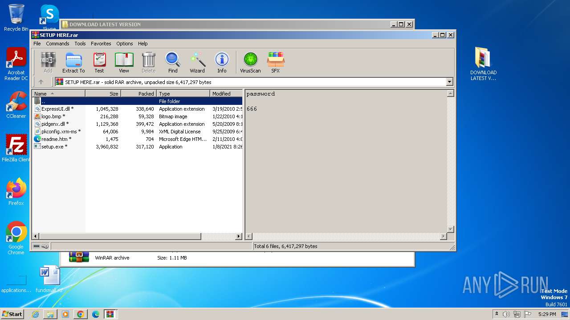Image resolution: width=570 pixels, height=320 pixels.
Task: Select readme.htm file
Action: click(x=137, y=139)
